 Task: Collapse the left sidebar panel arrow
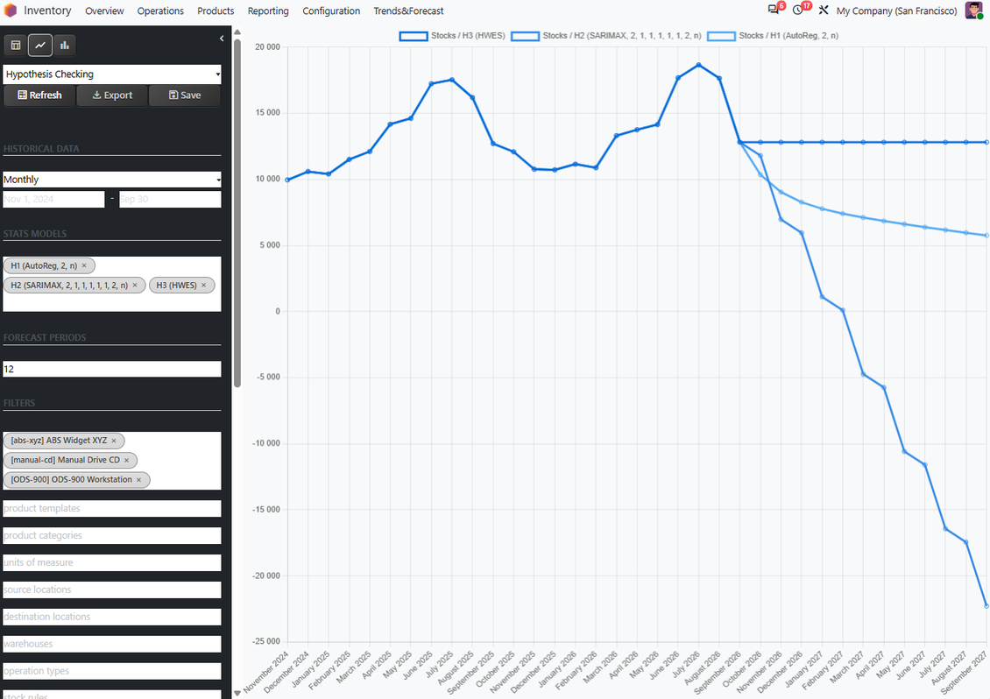222,39
